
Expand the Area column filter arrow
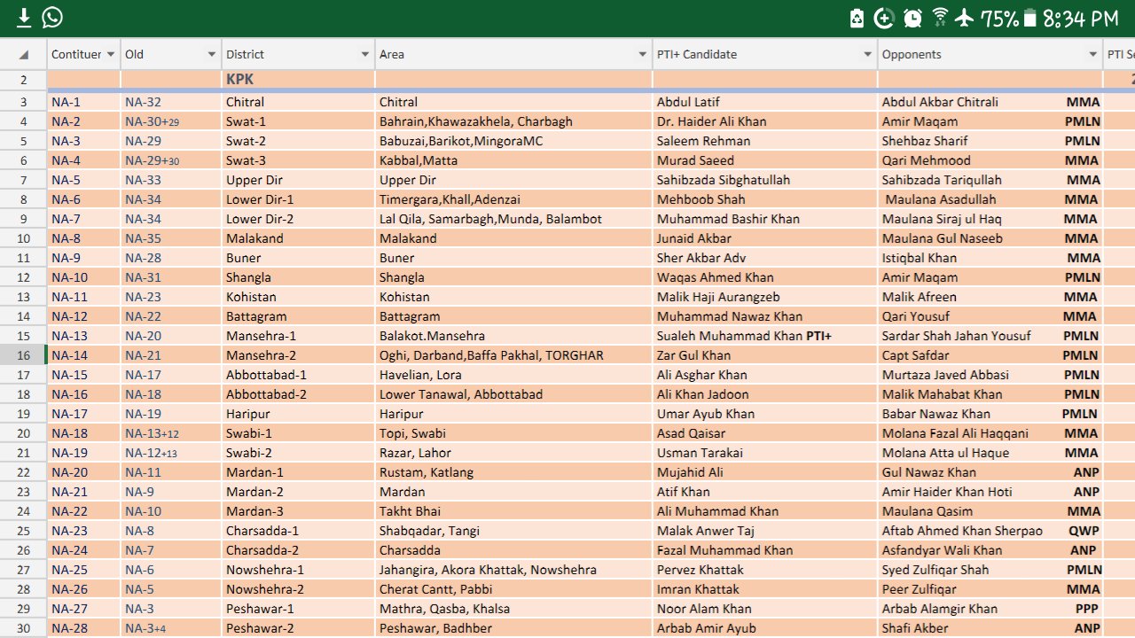pyautogui.click(x=643, y=54)
